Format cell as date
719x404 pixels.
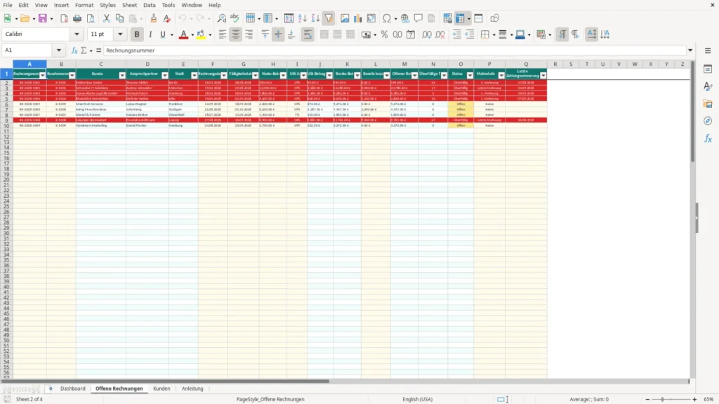pos(411,34)
